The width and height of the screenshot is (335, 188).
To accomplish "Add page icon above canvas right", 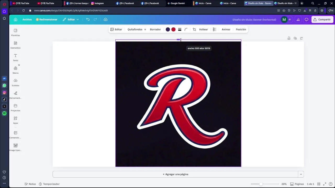I will tap(301, 38).
